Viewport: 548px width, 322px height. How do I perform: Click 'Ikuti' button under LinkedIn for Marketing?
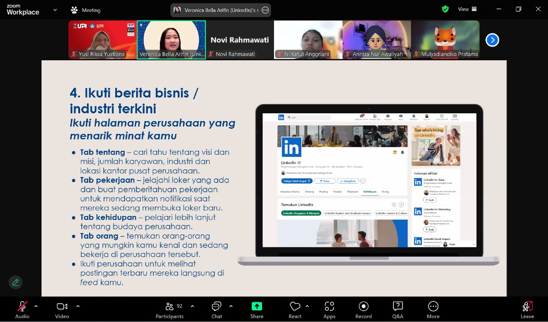(430, 230)
